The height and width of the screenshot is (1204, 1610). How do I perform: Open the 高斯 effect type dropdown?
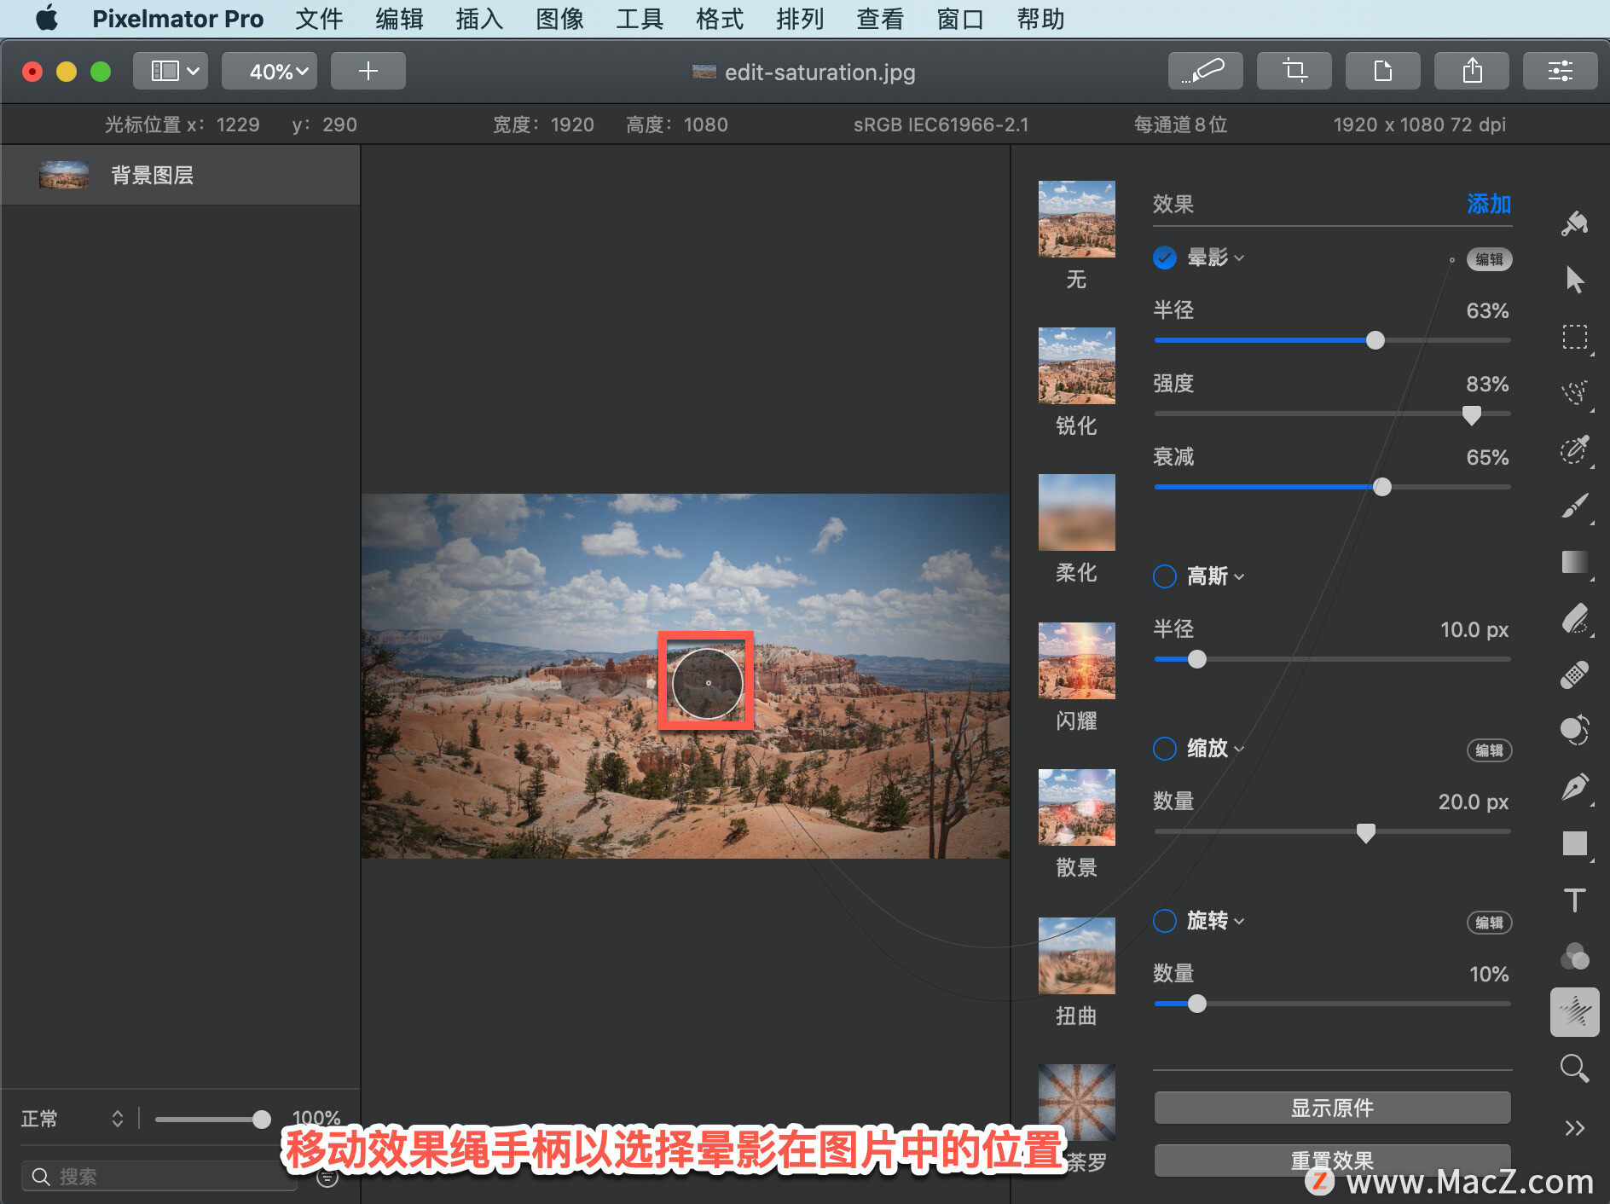point(1216,576)
